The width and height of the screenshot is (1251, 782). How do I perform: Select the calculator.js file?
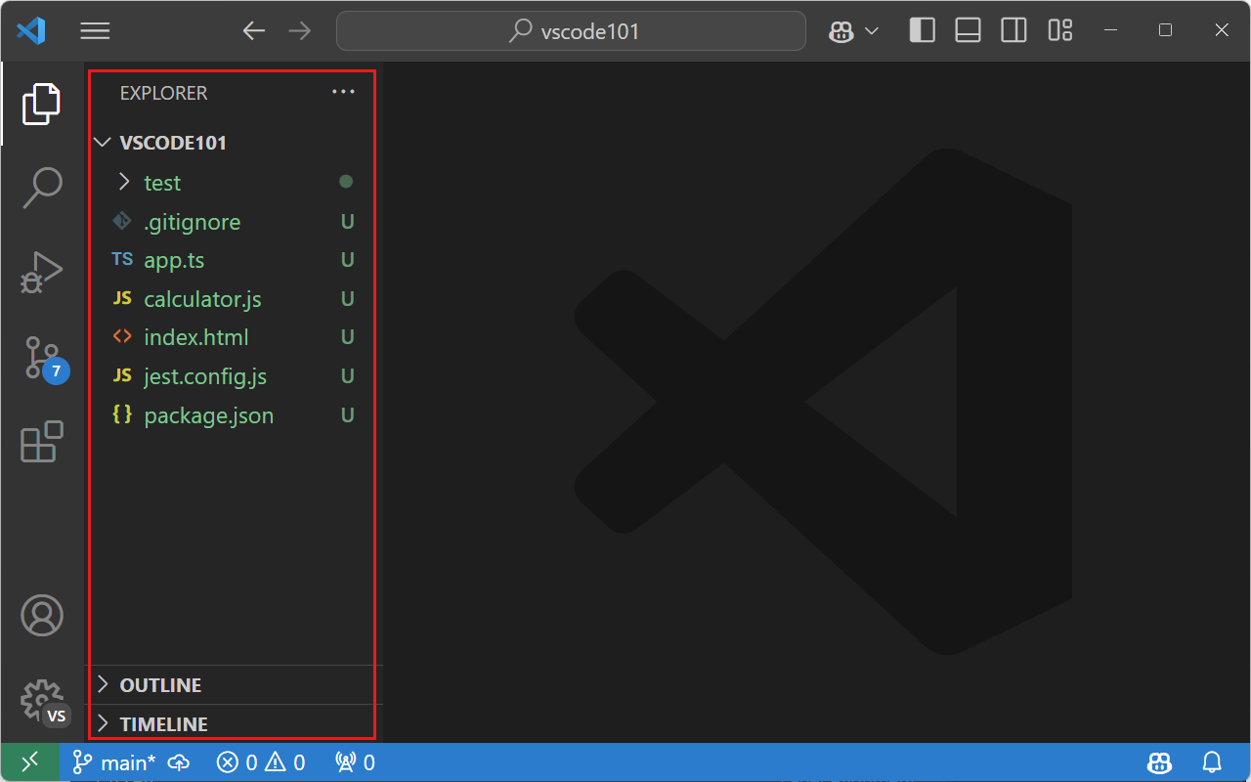click(x=201, y=298)
